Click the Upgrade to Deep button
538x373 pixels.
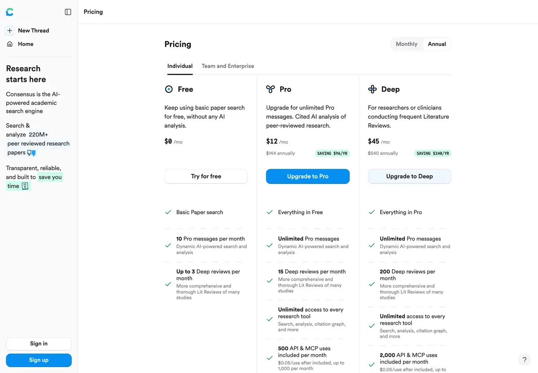410,176
